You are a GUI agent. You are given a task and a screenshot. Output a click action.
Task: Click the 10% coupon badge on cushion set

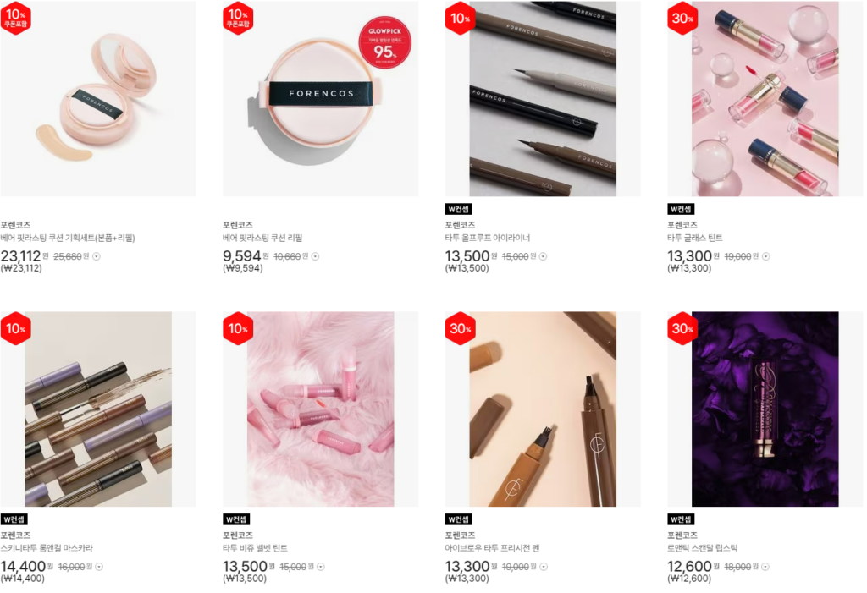pos(15,18)
